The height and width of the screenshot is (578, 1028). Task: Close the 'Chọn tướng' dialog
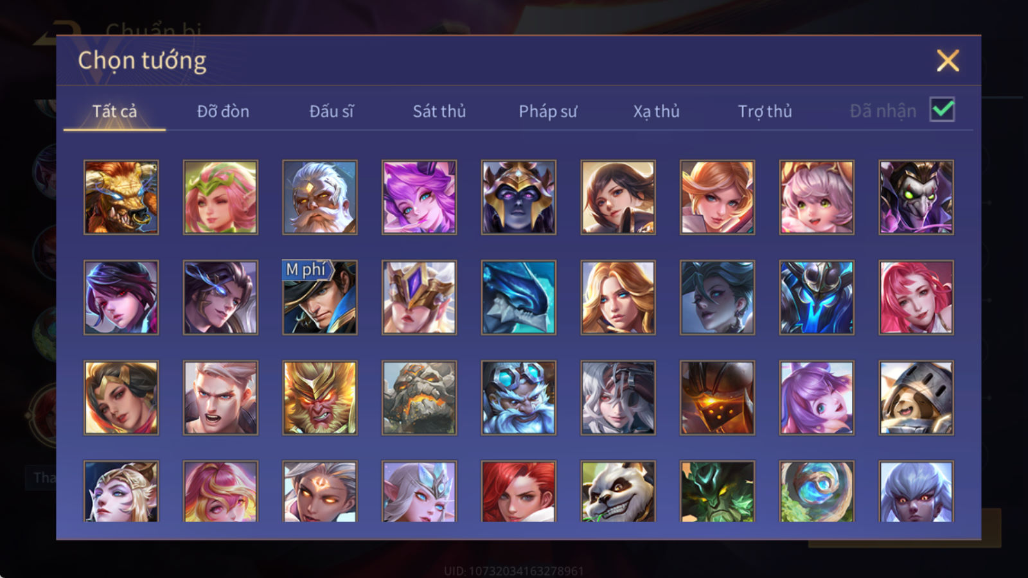click(948, 60)
